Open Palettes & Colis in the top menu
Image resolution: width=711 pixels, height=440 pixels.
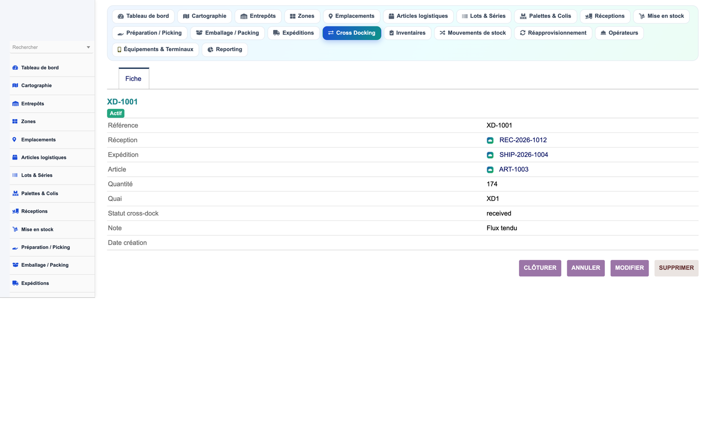(x=546, y=16)
